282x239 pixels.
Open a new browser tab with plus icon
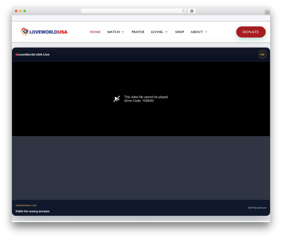[267, 12]
